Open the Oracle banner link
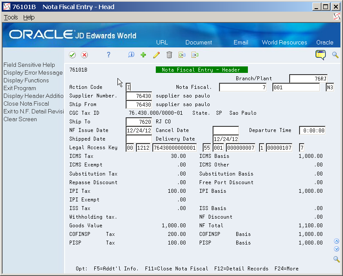343x276 pixels. [325, 42]
